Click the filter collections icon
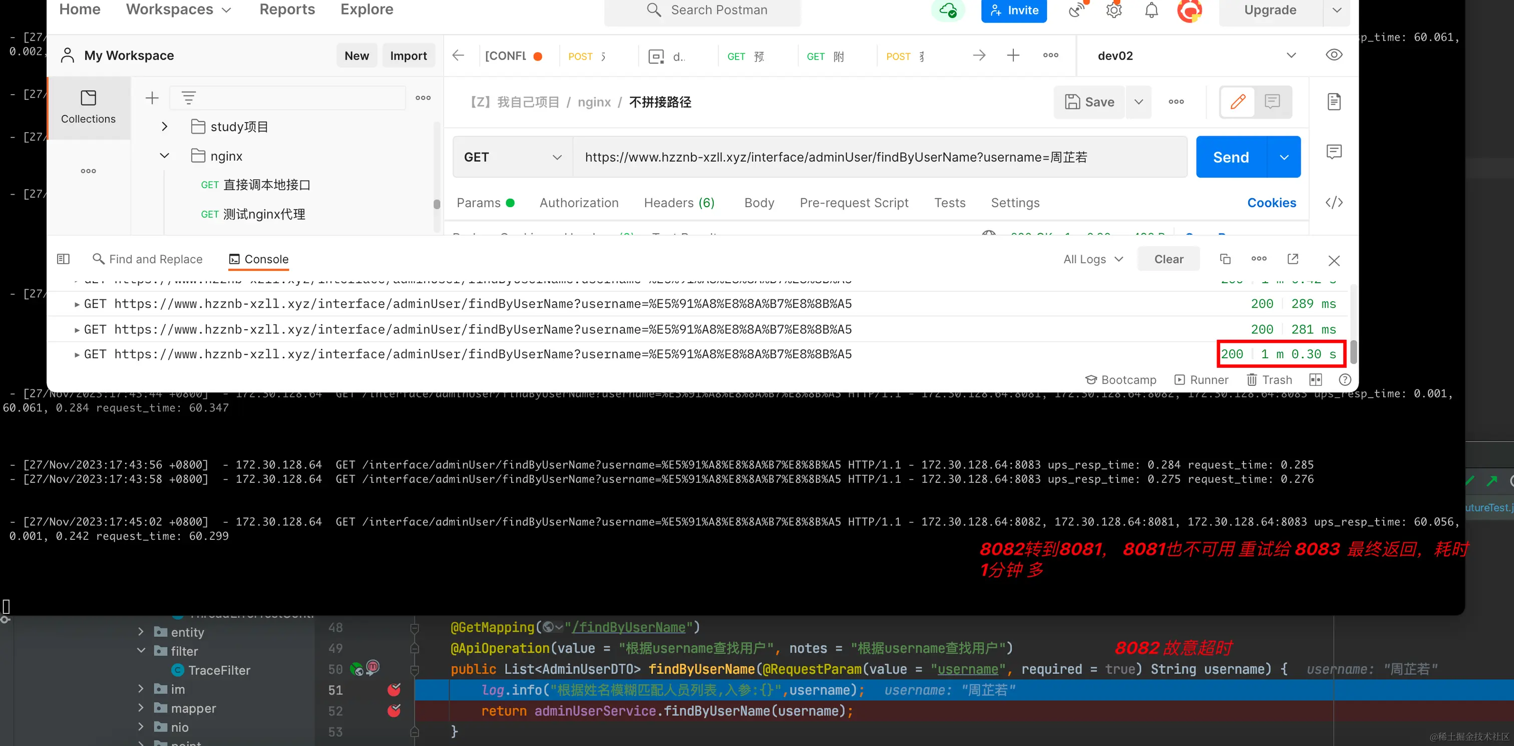1514x746 pixels. (188, 98)
